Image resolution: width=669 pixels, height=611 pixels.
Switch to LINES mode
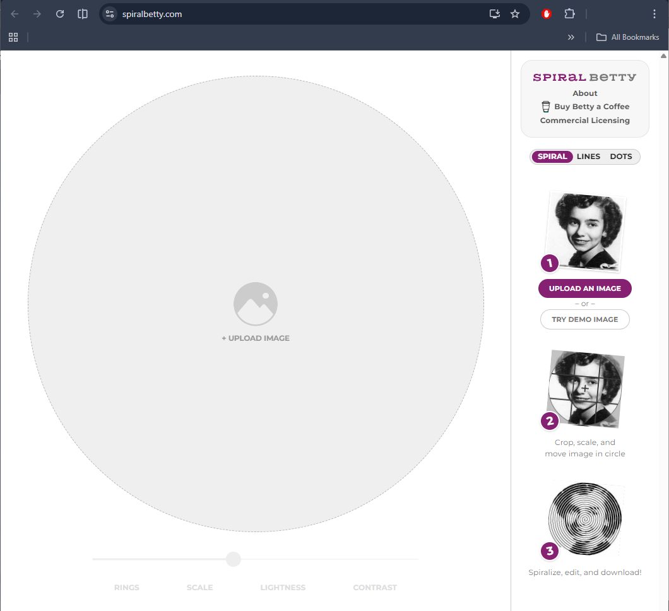[x=588, y=157]
